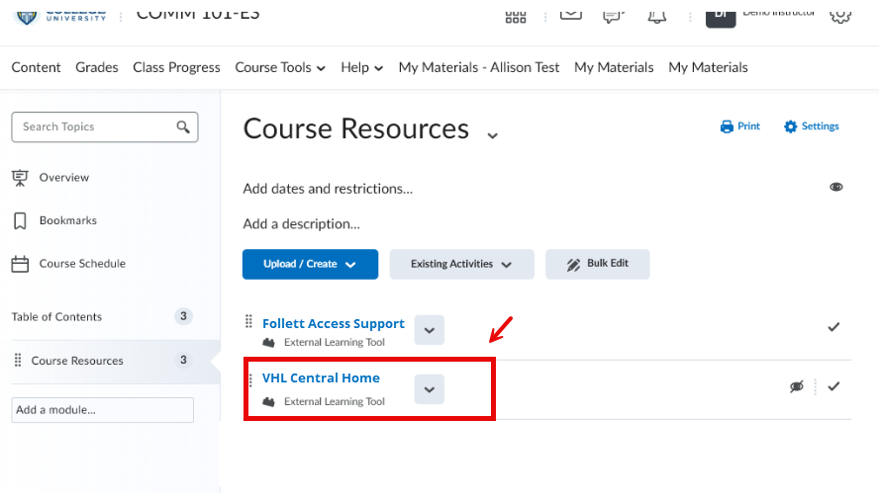Go to Content tab
The height and width of the screenshot is (502, 879).
point(36,68)
